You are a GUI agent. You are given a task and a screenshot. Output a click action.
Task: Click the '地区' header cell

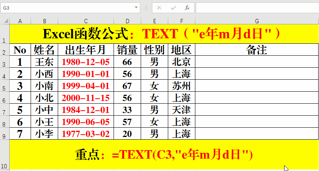click(x=181, y=50)
